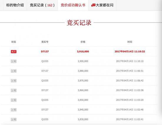Switch to 竞买记录 (162) tab
The height and width of the screenshot is (125, 162).
pos(42,5)
